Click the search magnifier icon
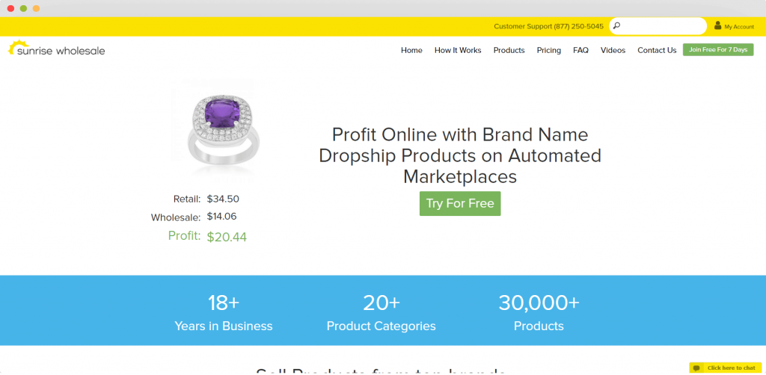 [616, 26]
